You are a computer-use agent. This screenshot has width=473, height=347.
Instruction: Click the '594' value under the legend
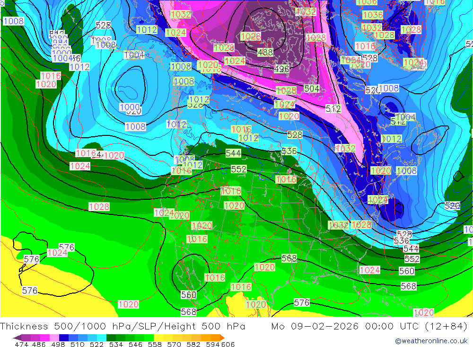point(213,345)
